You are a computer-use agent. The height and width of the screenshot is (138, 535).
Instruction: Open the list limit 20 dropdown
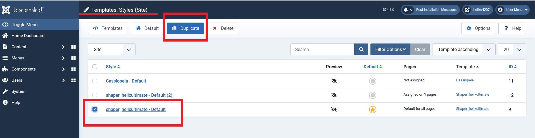point(512,49)
